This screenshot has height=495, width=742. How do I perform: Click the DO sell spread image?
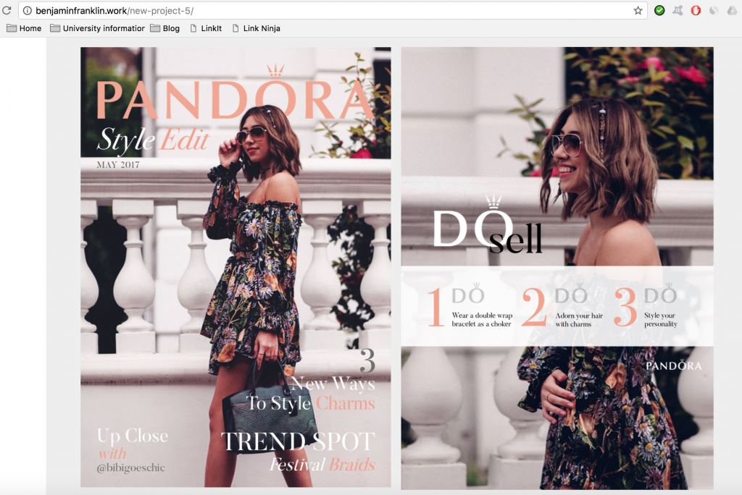[x=557, y=268]
